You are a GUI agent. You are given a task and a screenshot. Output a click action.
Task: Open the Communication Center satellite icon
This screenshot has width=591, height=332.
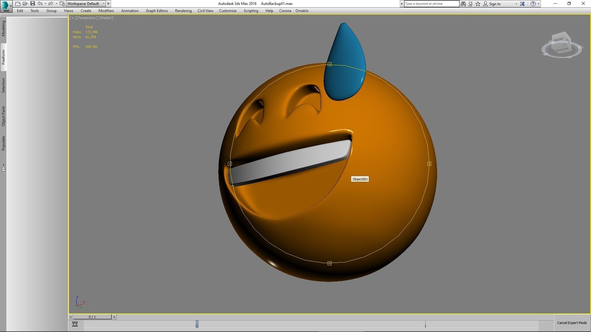(471, 4)
